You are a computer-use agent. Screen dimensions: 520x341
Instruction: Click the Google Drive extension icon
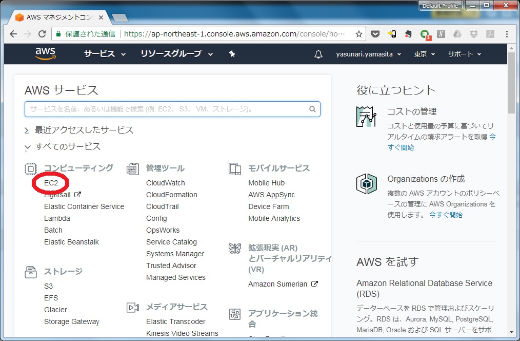(x=457, y=34)
